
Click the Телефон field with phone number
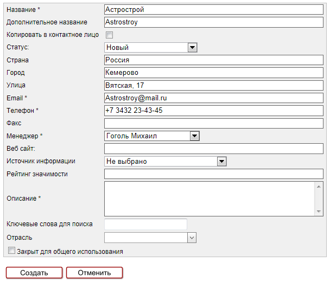(213, 111)
